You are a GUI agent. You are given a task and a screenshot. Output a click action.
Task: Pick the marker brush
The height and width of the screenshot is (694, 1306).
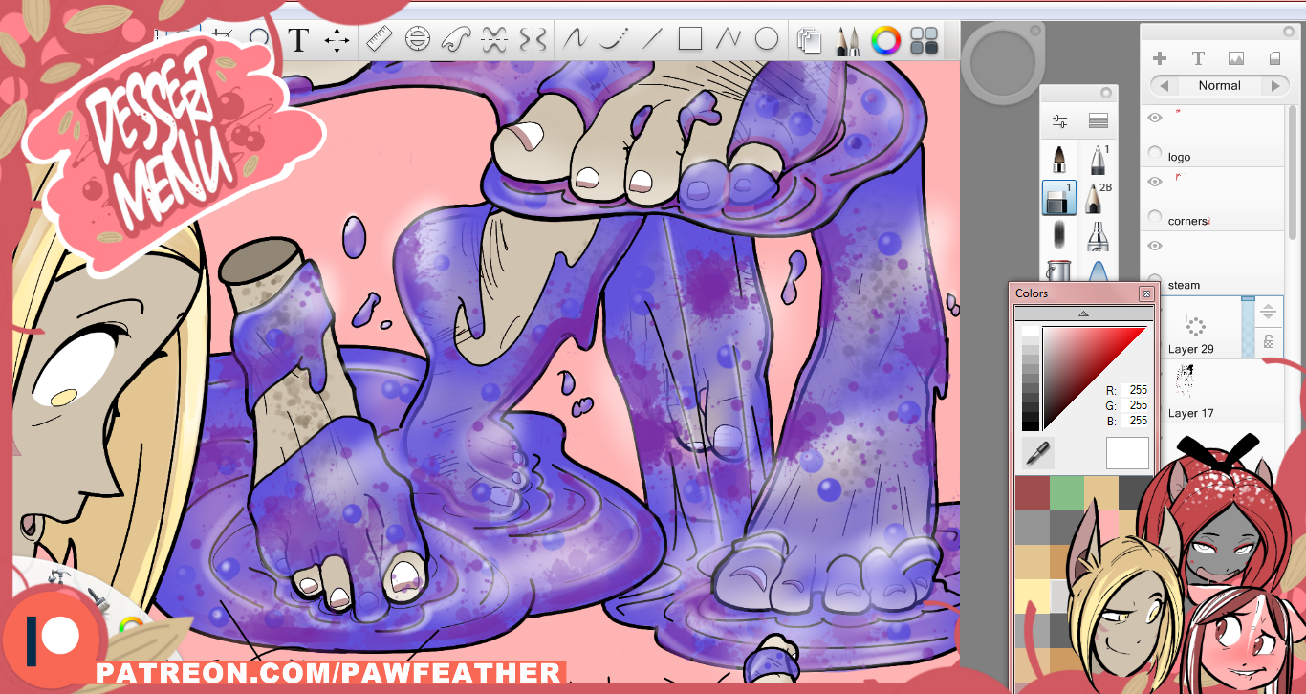coord(1099,235)
